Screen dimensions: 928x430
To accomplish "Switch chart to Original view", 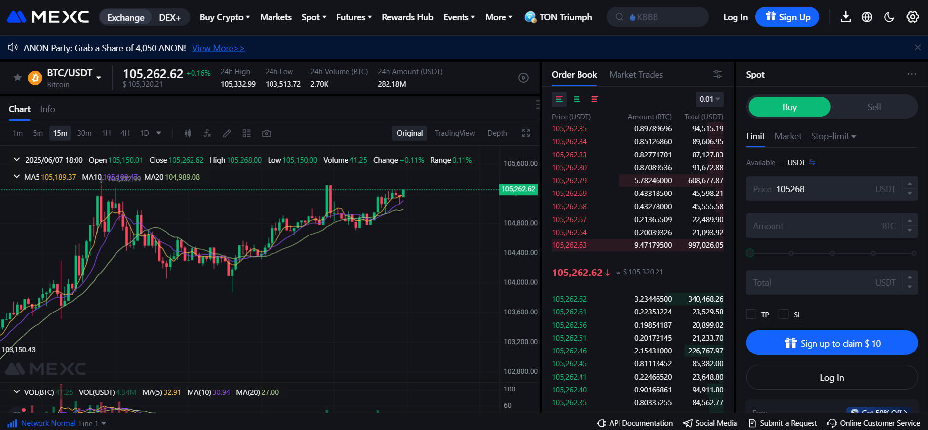I will (x=410, y=133).
